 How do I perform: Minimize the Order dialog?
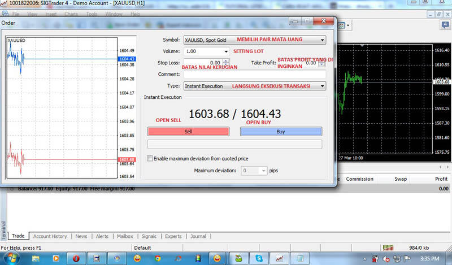295,21
